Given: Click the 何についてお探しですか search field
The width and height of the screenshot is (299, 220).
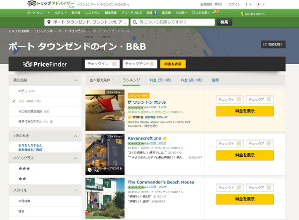Looking at the screenshot, I should (x=173, y=22).
